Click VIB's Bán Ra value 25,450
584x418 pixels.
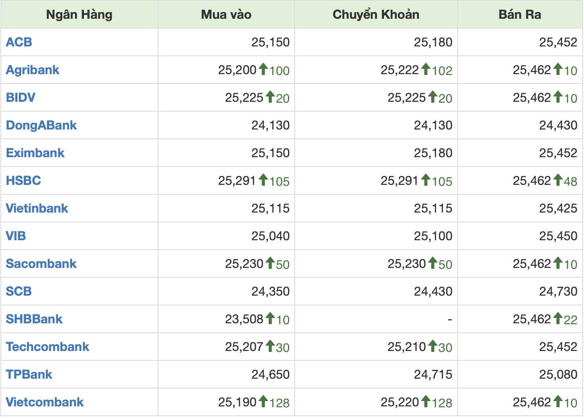point(558,236)
